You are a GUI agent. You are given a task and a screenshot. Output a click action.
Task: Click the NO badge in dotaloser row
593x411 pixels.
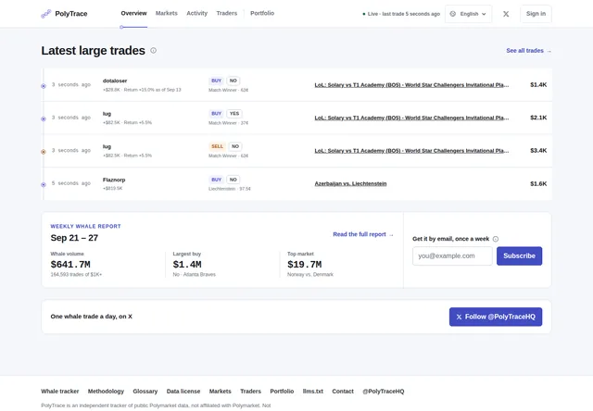233,81
